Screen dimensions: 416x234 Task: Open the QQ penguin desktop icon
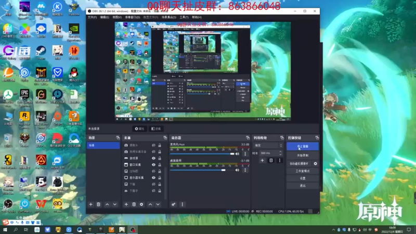point(74,74)
